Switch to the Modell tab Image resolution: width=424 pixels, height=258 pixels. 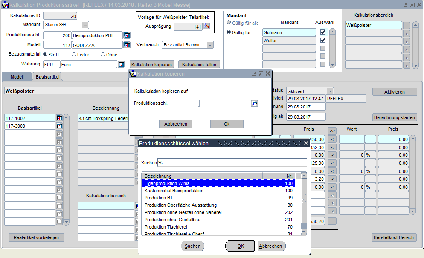[17, 77]
